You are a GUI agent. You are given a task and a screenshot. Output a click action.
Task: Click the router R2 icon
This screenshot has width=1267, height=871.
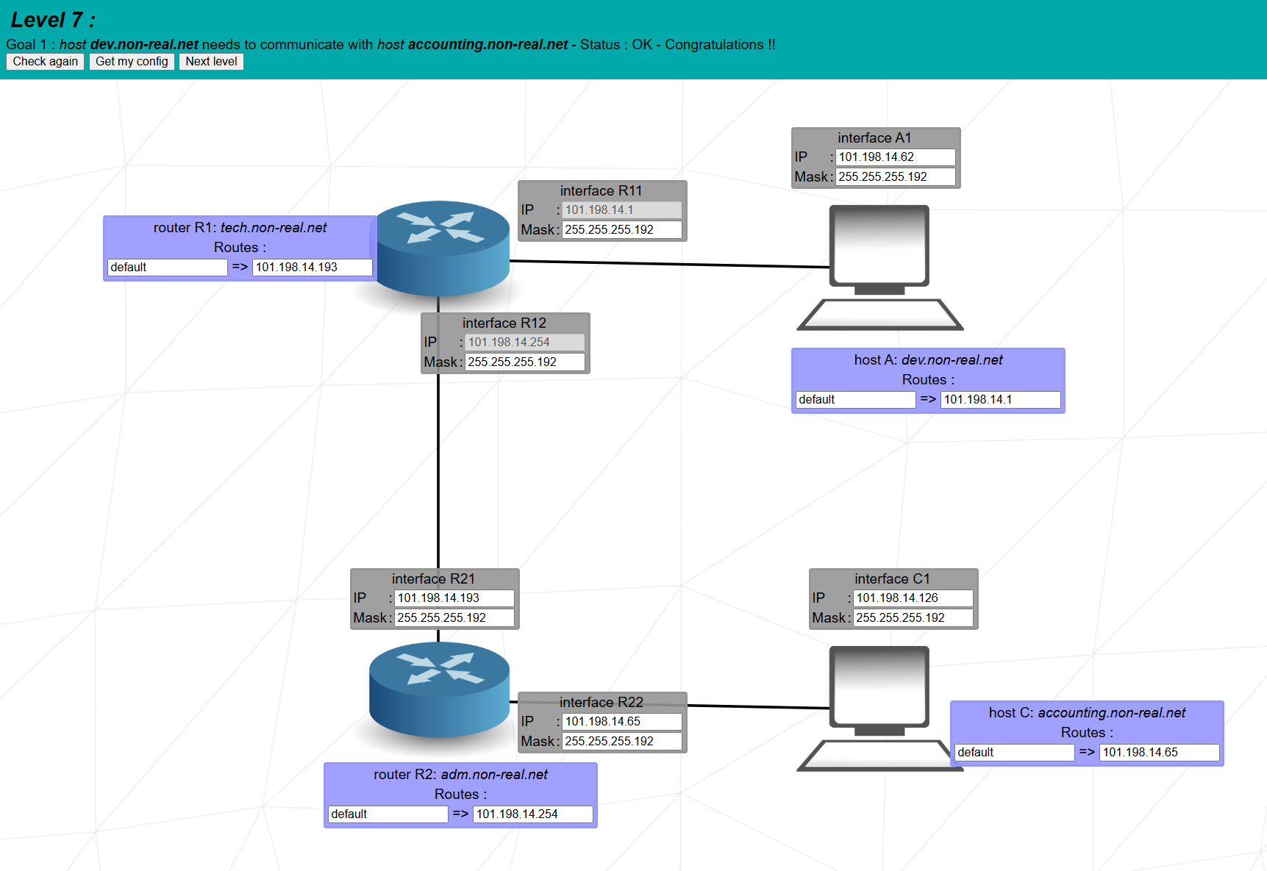coord(439,689)
